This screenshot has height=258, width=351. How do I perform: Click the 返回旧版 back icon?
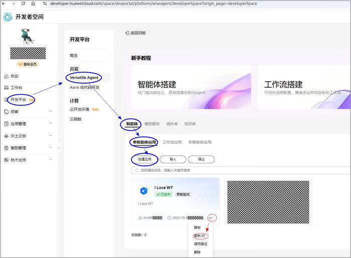tap(127, 33)
